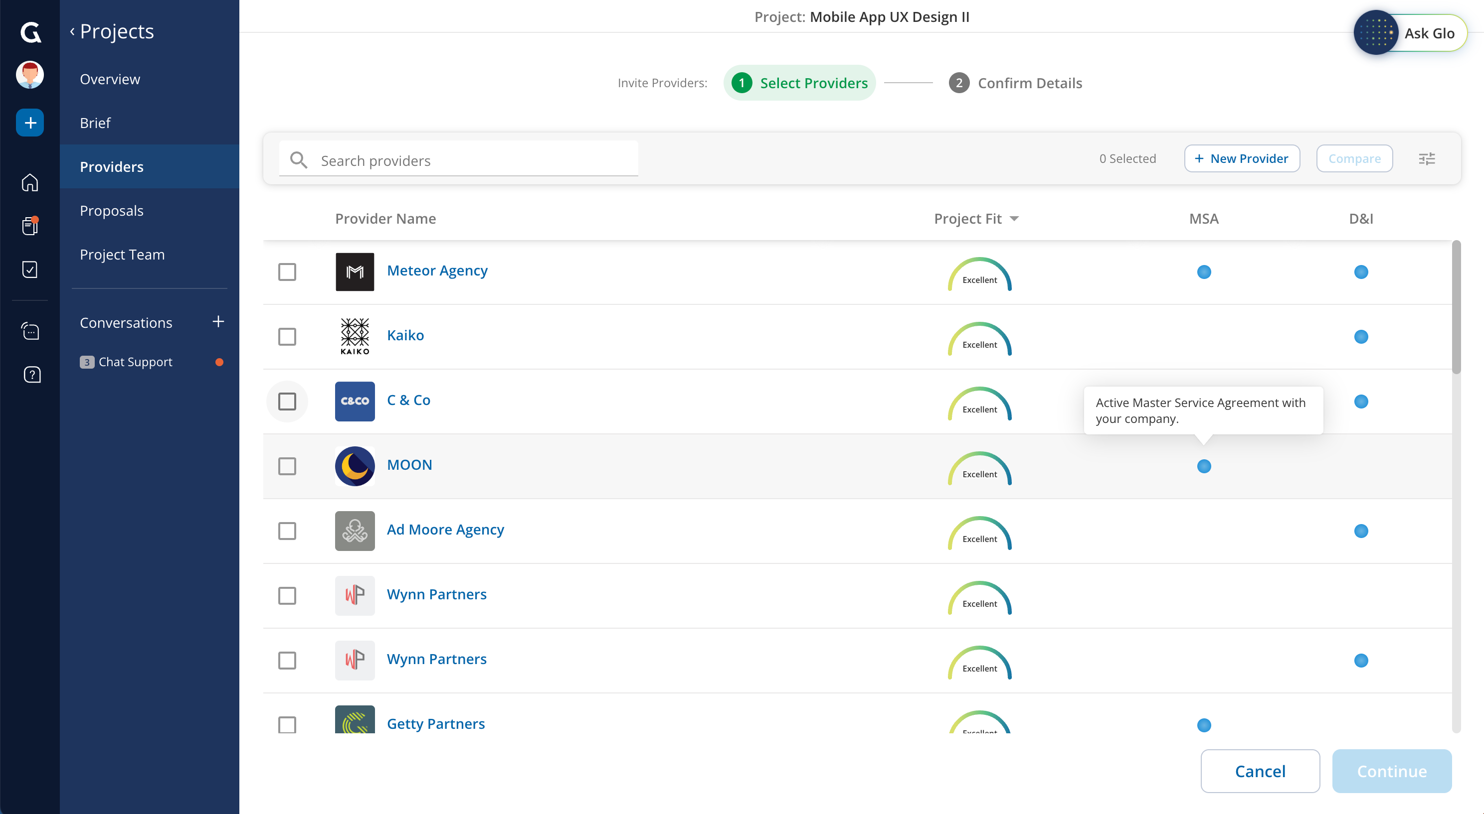The height and width of the screenshot is (814, 1484).
Task: Sort by Project Fit dropdown arrow
Action: click(1014, 219)
